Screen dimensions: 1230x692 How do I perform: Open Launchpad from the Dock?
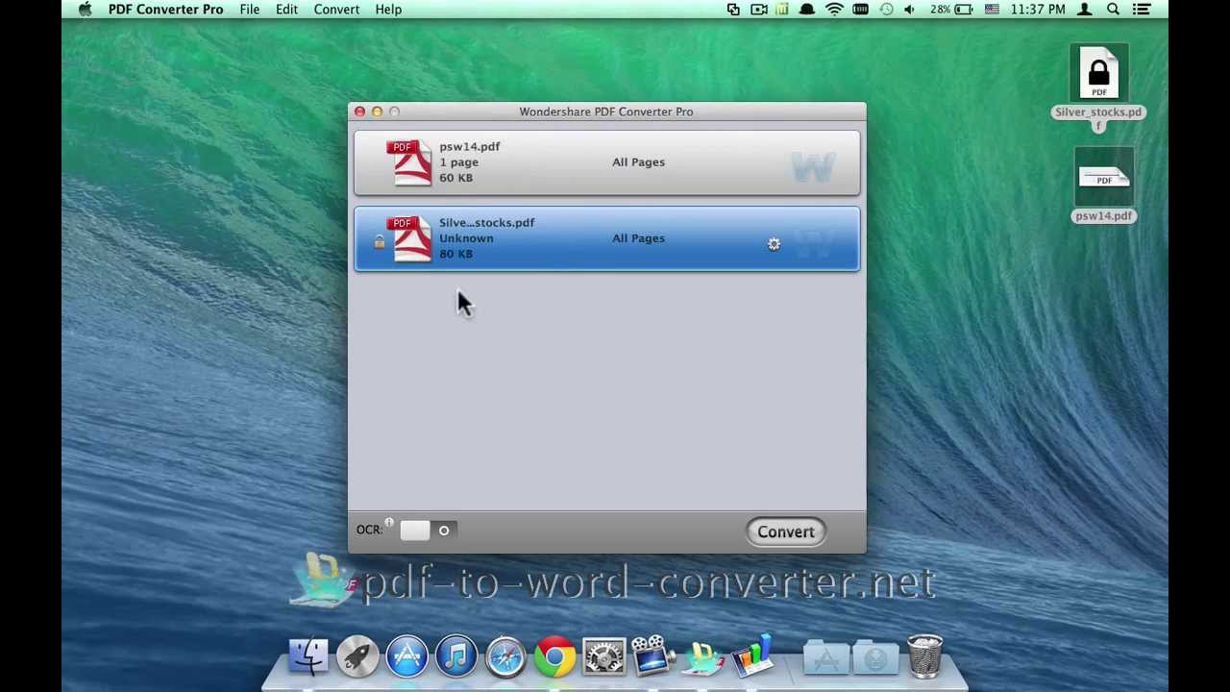pyautogui.click(x=357, y=657)
